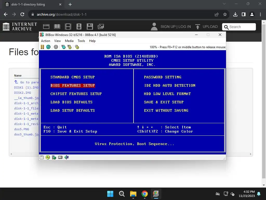Select STANDARD CMOS SETUP in BIOS
The width and height of the screenshot is (266, 200).
(72, 77)
